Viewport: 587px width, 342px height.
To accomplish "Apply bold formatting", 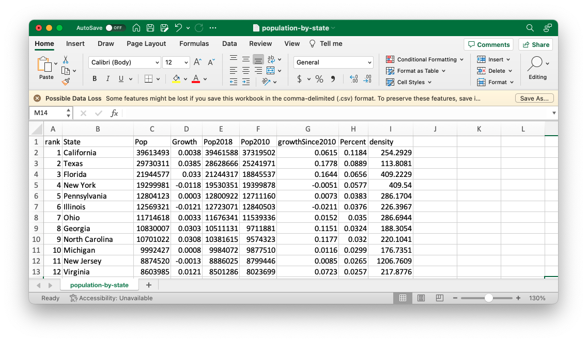I will click(95, 78).
